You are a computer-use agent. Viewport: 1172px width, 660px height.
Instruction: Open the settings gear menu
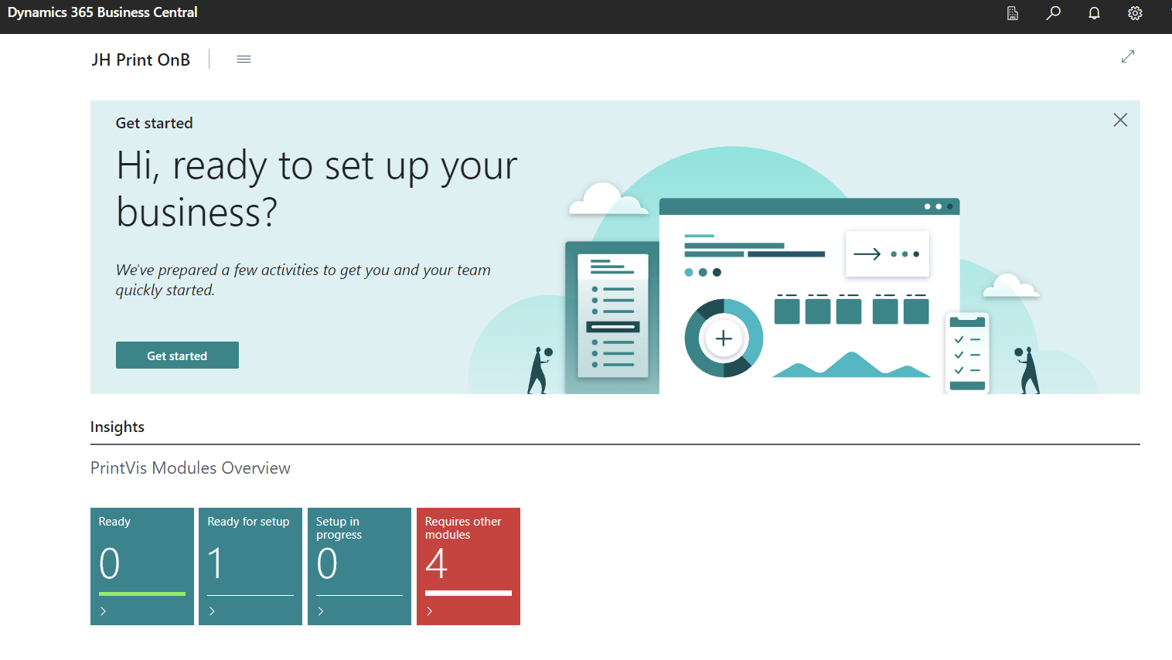[1135, 13]
